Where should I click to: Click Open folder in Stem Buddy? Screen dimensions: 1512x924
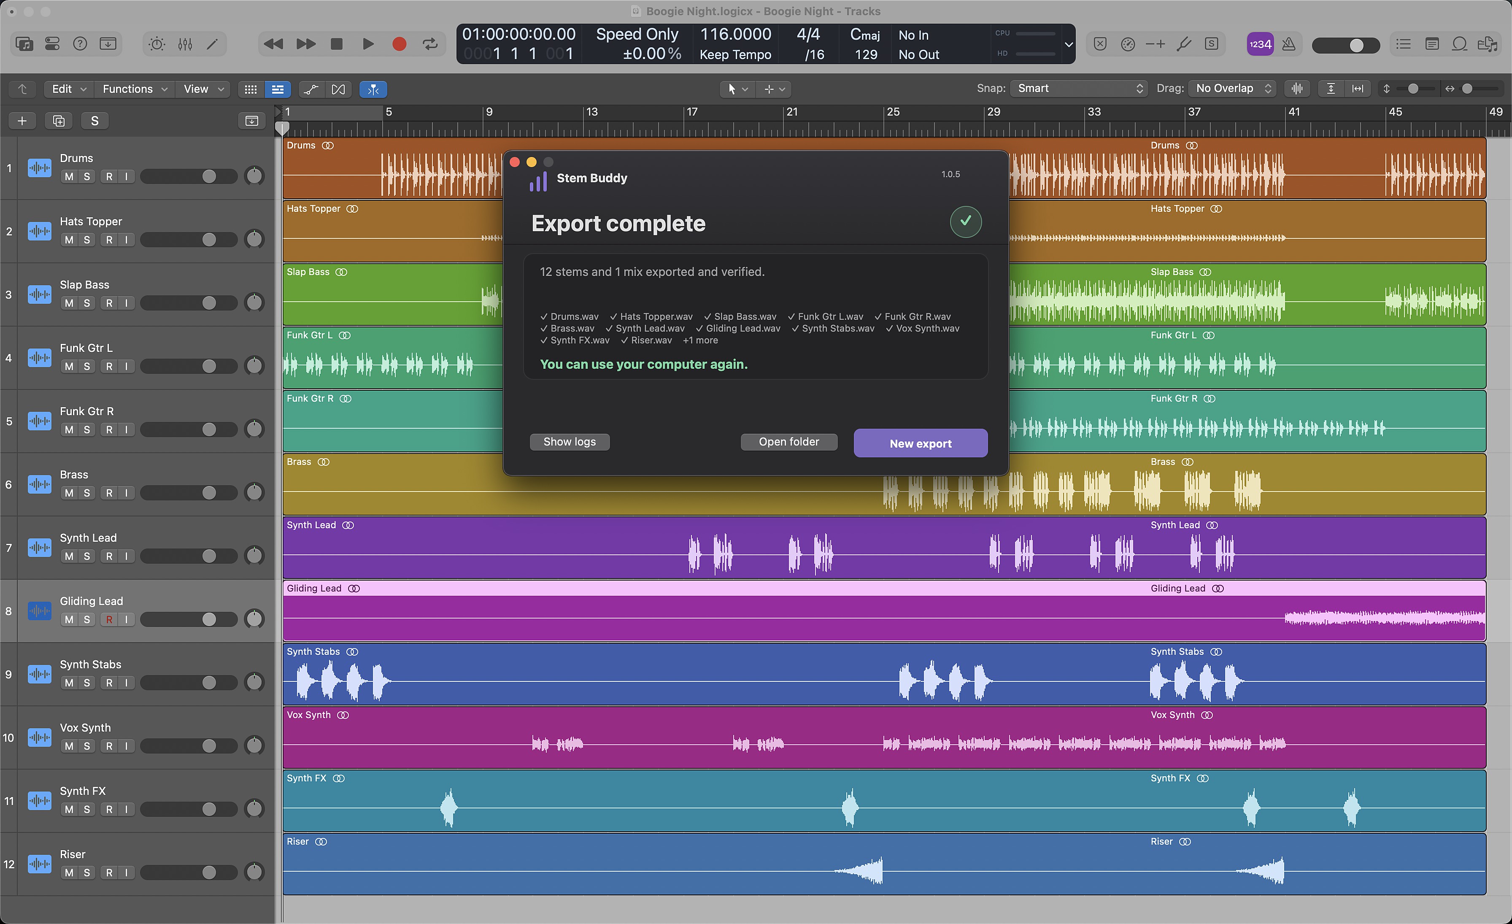pyautogui.click(x=788, y=442)
